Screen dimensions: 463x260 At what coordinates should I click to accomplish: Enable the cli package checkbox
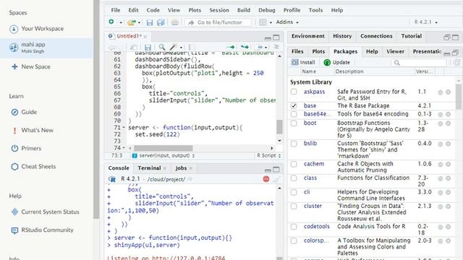[294, 192]
